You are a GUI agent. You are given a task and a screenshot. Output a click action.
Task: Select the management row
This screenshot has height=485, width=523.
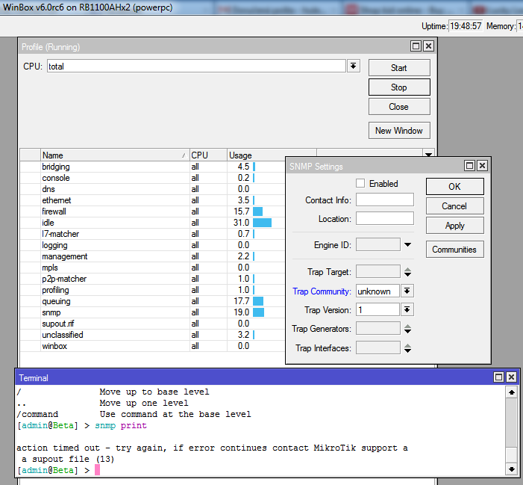click(152, 256)
